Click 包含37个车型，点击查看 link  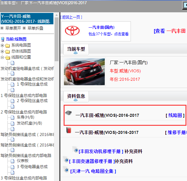108,34
